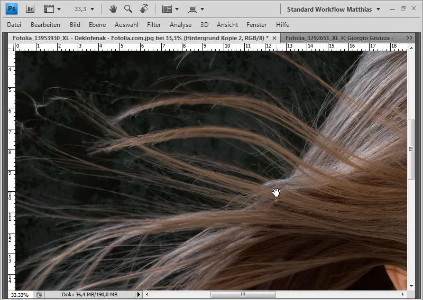Click the vertical scrollbar down arrow
This screenshot has width=423, height=300.
point(411,286)
